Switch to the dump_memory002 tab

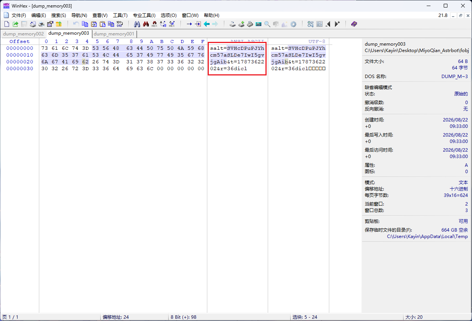(x=23, y=34)
